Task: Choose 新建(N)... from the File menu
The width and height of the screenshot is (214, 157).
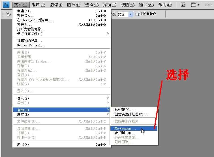Action: 61,11
